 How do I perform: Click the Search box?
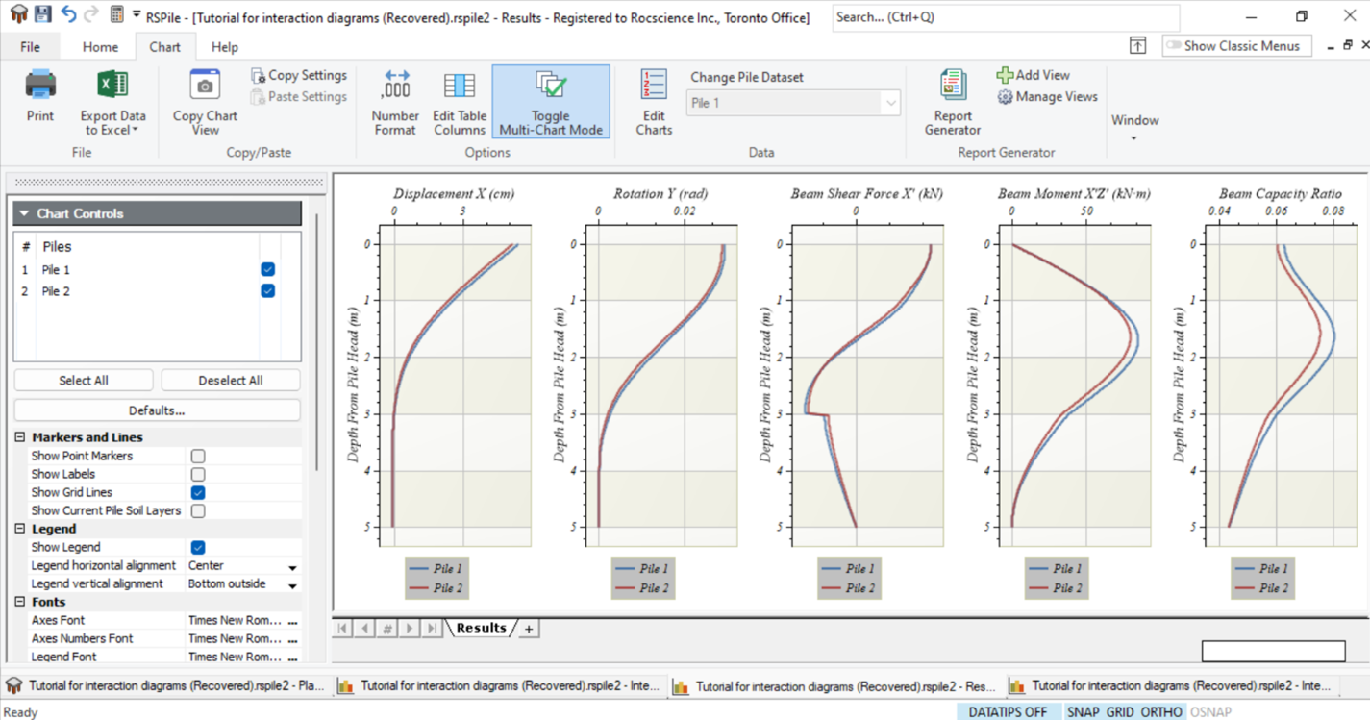(x=1006, y=17)
